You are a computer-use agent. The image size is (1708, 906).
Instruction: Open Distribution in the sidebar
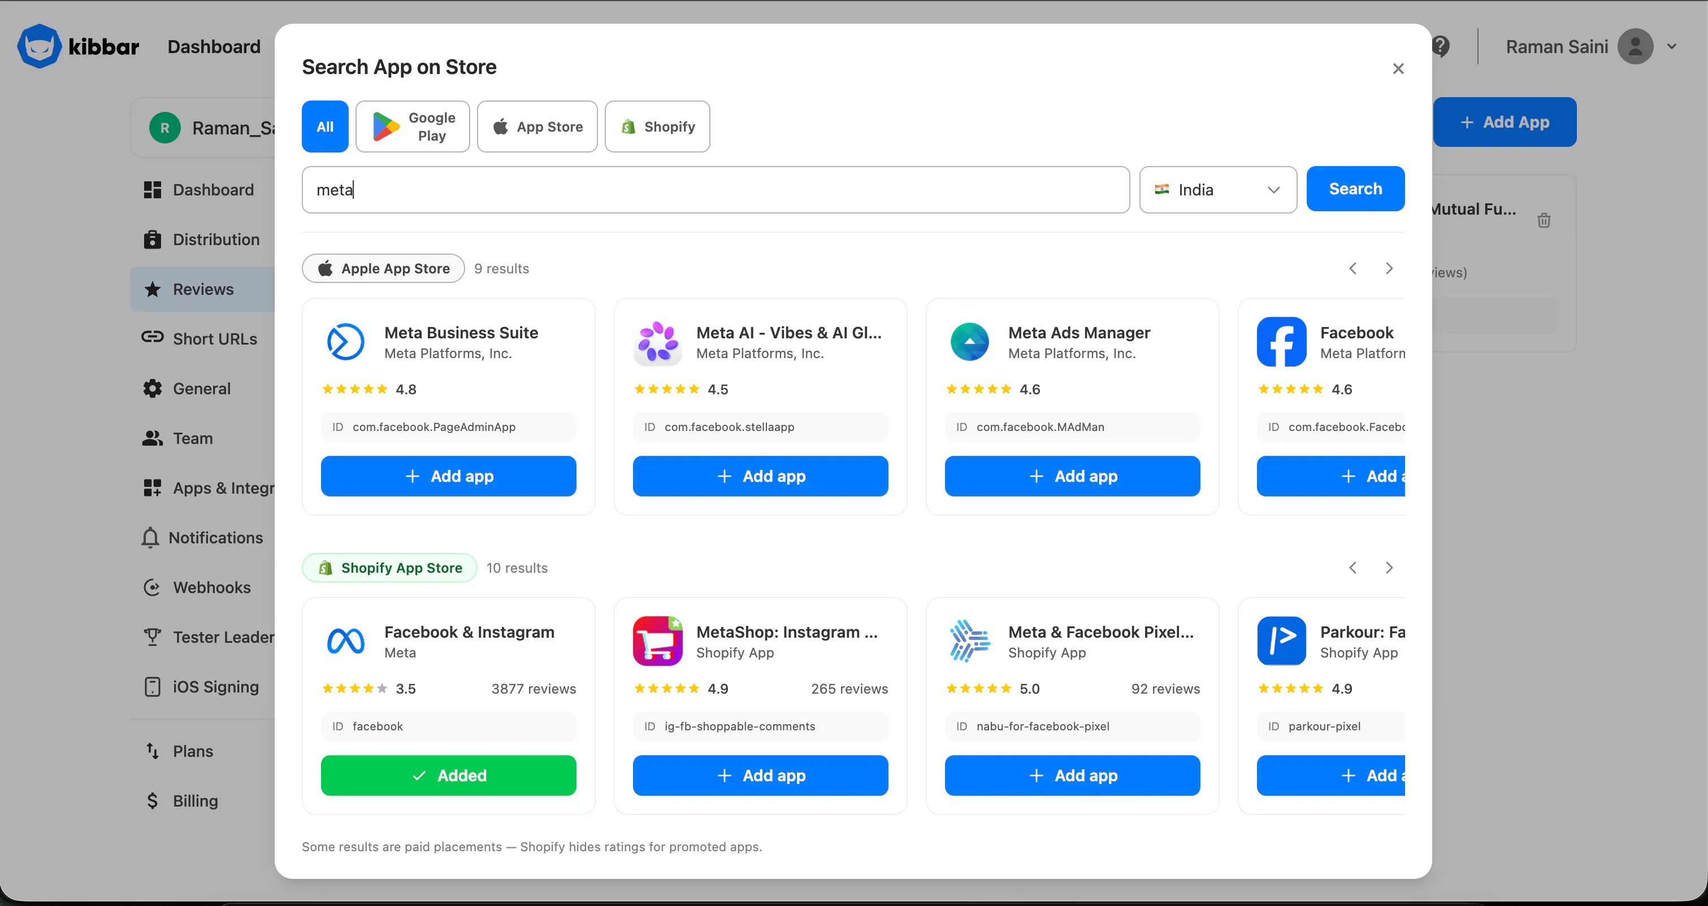pos(202,239)
